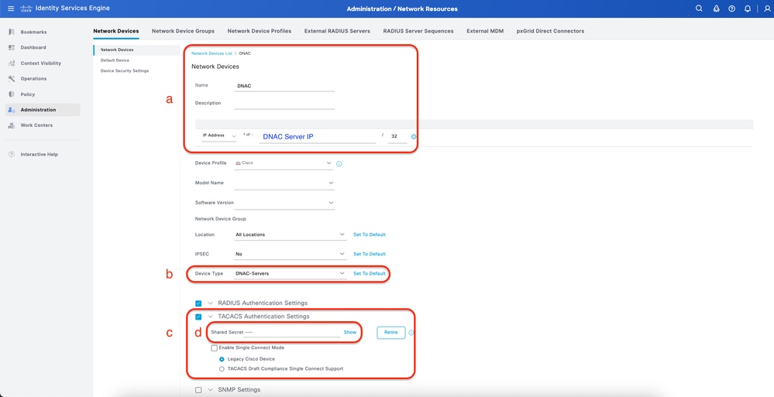Open the notifications bell
774x397 pixels.
748,9
